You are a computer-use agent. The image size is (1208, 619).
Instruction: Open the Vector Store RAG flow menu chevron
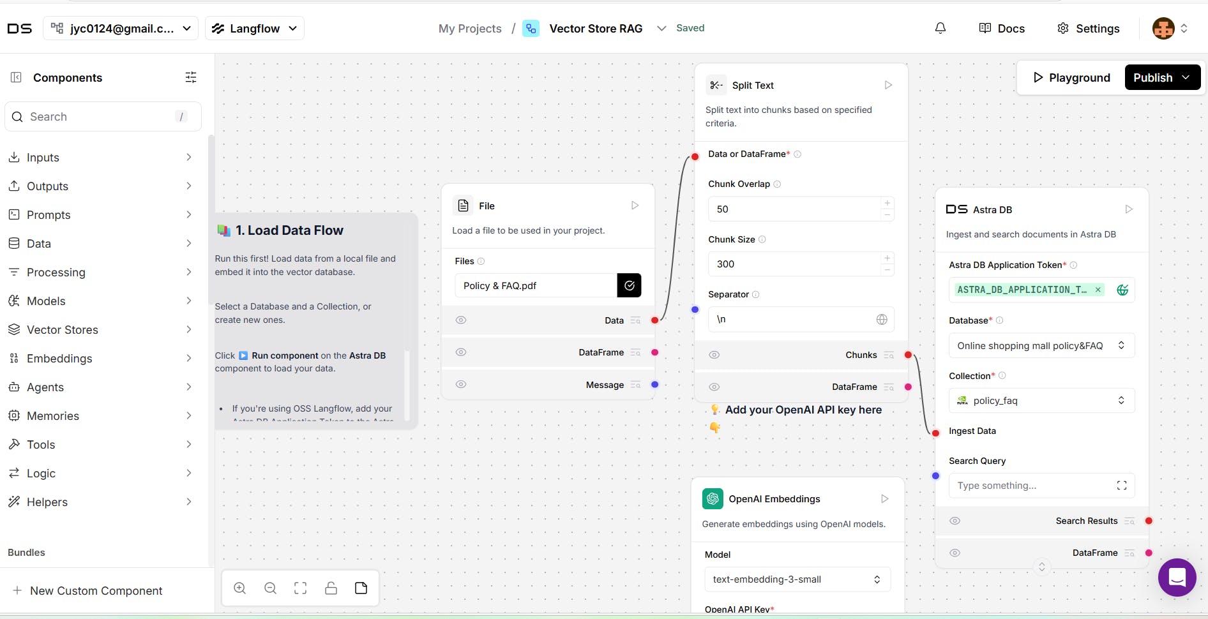(661, 28)
